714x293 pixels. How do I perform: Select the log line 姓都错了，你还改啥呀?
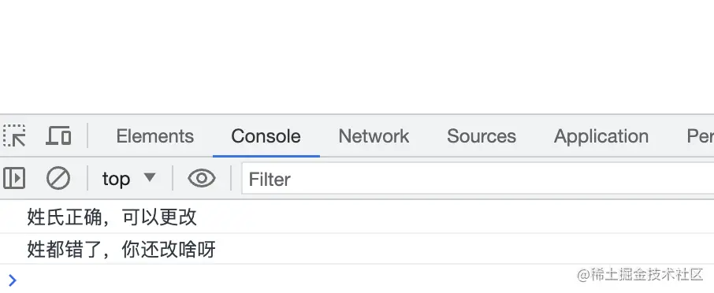[357, 249]
